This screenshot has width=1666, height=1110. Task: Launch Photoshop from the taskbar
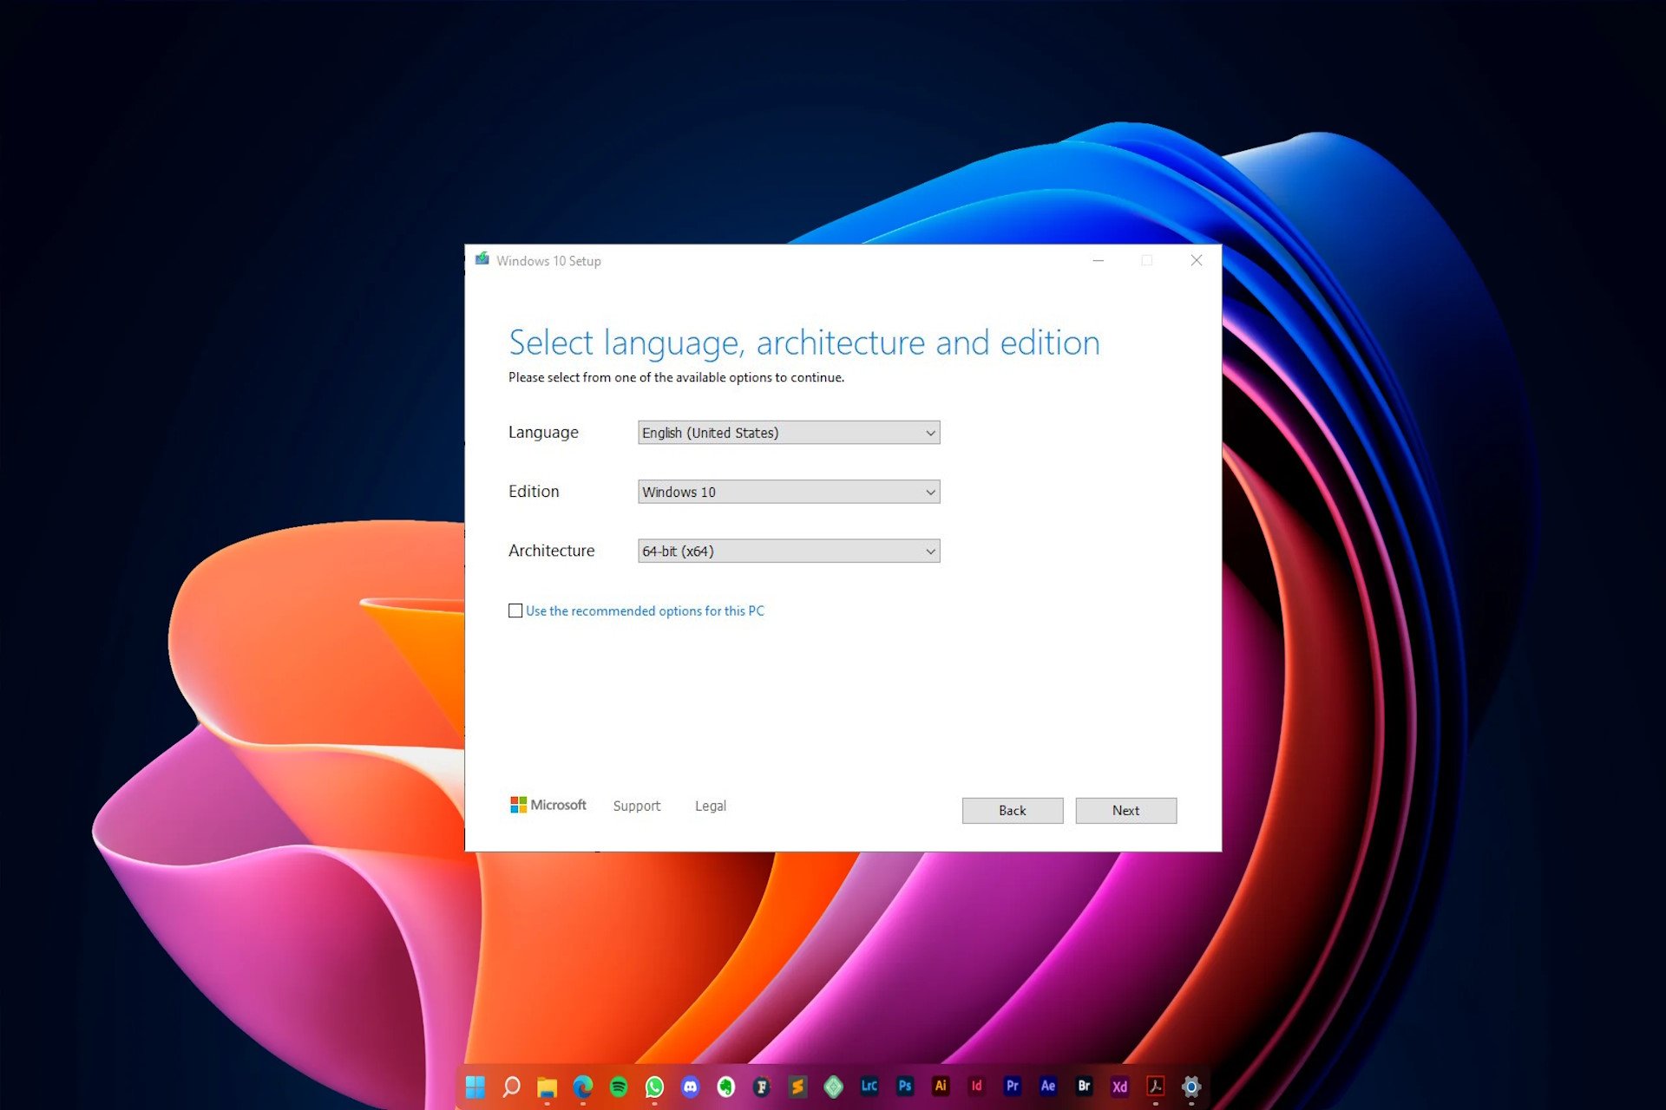coord(905,1086)
